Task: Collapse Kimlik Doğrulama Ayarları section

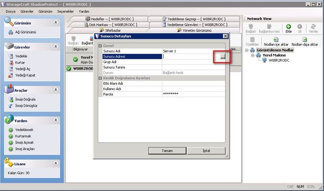Action: coord(100,78)
